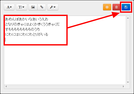Save with the blue floppy disk button
The height and width of the screenshot is (94, 134).
coord(126,7)
